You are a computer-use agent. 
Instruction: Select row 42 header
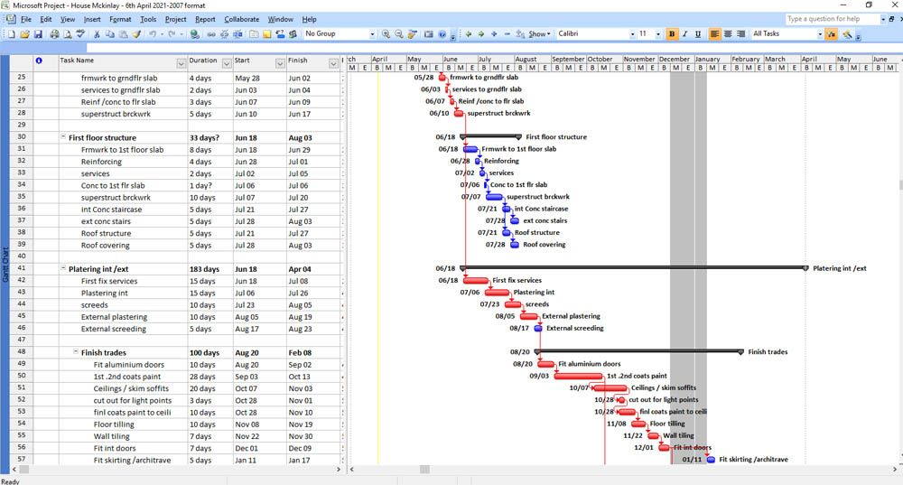point(22,281)
